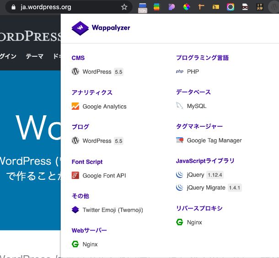Open the Nginx entry under リバースプロキシ
The width and height of the screenshot is (279, 258).
tap(194, 222)
